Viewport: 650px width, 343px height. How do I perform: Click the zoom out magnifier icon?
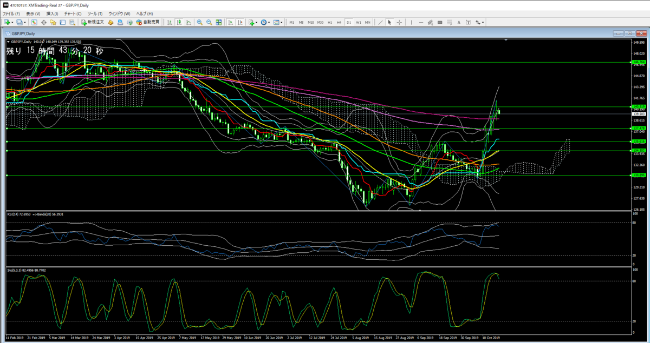pyautogui.click(x=209, y=22)
